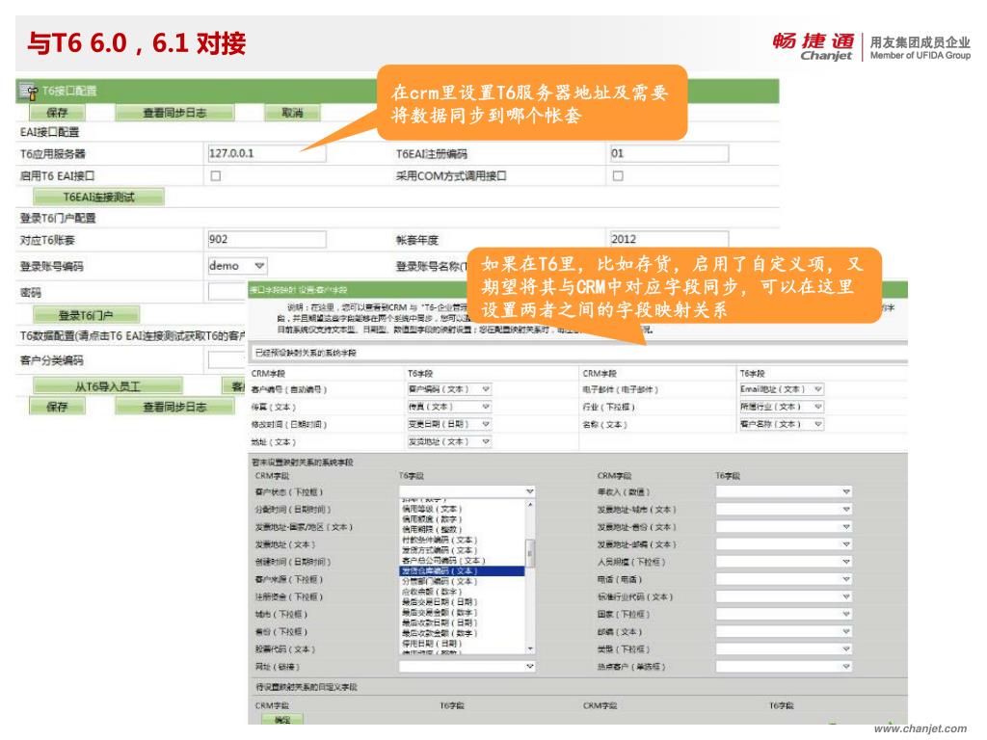Collapse the open 客户状态 T6 field dropdown

[529, 491]
